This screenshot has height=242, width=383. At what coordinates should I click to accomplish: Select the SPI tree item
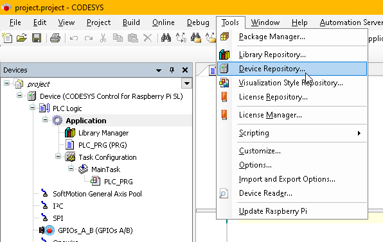58,218
